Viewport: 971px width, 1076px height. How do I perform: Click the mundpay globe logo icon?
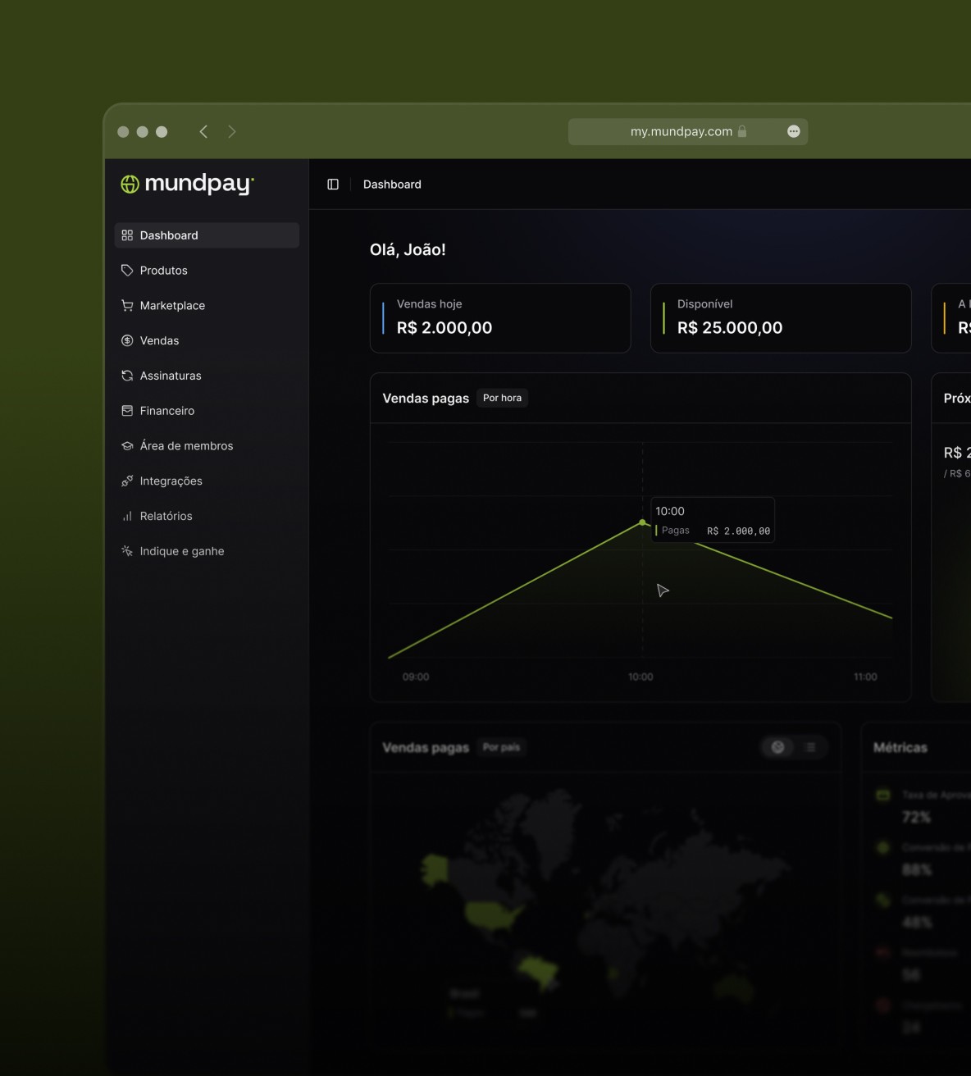tap(130, 185)
